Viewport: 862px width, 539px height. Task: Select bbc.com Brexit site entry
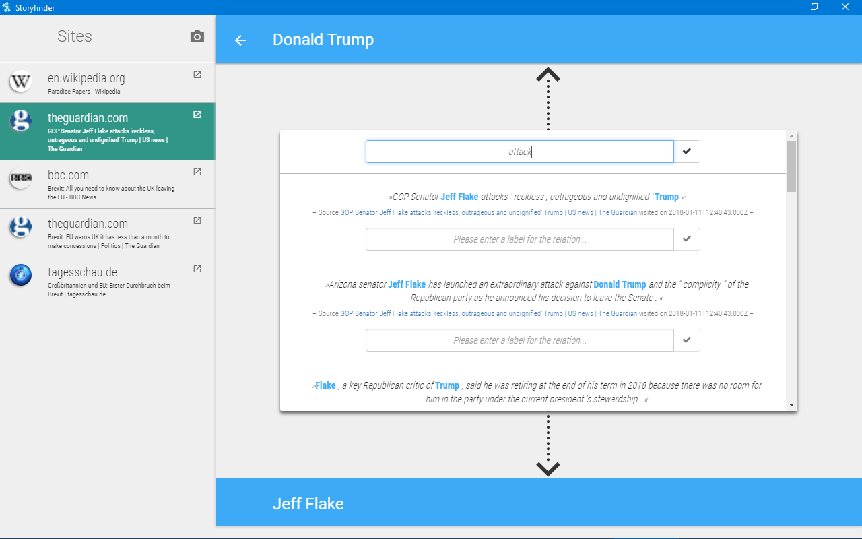point(108,184)
